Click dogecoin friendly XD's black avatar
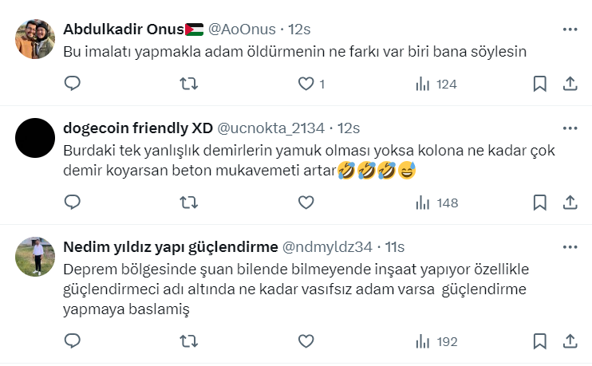Viewport: 592px width, 366px height. 36,138
